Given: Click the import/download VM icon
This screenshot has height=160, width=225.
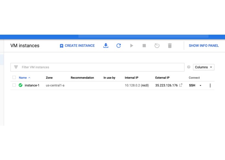Looking at the screenshot, I should tap(106, 46).
